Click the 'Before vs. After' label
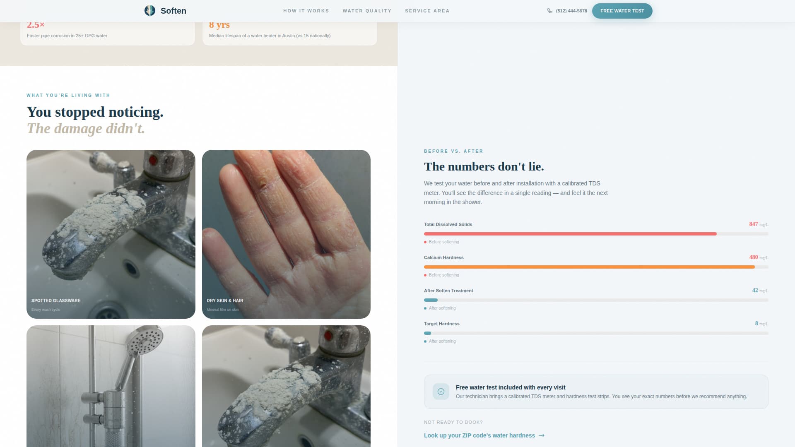This screenshot has width=795, height=447. 453,151
